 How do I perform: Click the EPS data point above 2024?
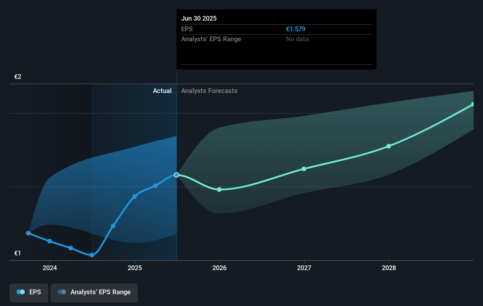click(50, 241)
